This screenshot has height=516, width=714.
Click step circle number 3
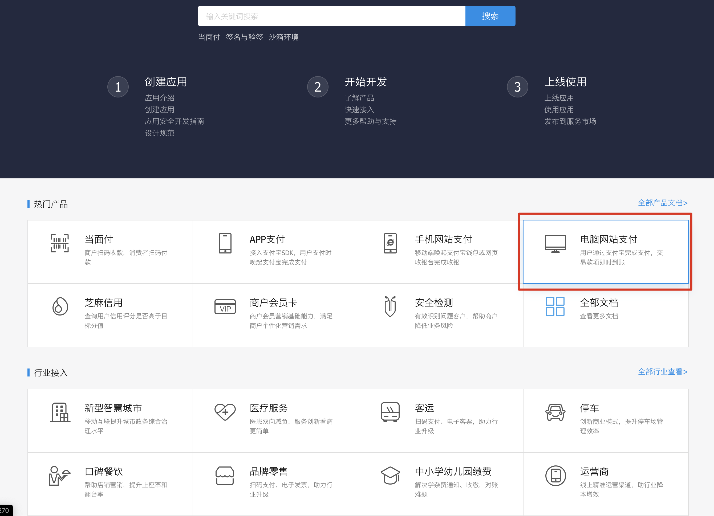pyautogui.click(x=517, y=87)
